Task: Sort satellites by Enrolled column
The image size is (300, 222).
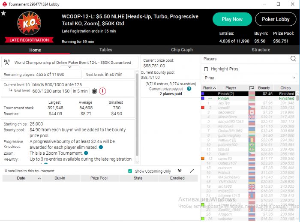Action: (177, 178)
